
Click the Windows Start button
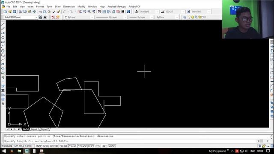coord(4,151)
